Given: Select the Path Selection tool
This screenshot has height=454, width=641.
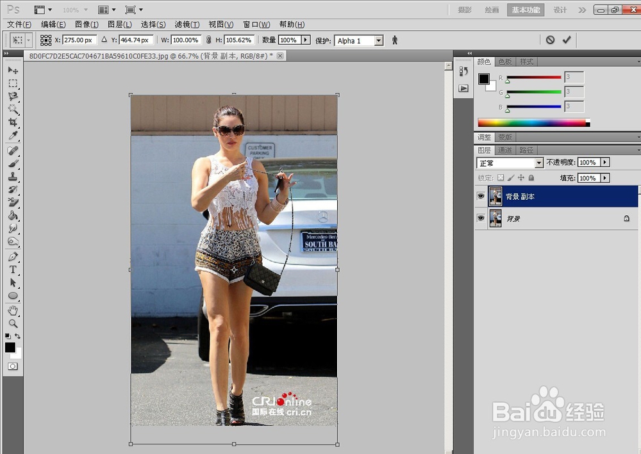Looking at the screenshot, I should [13, 282].
